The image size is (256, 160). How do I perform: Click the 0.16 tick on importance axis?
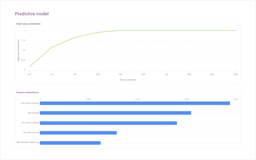pos(137,99)
